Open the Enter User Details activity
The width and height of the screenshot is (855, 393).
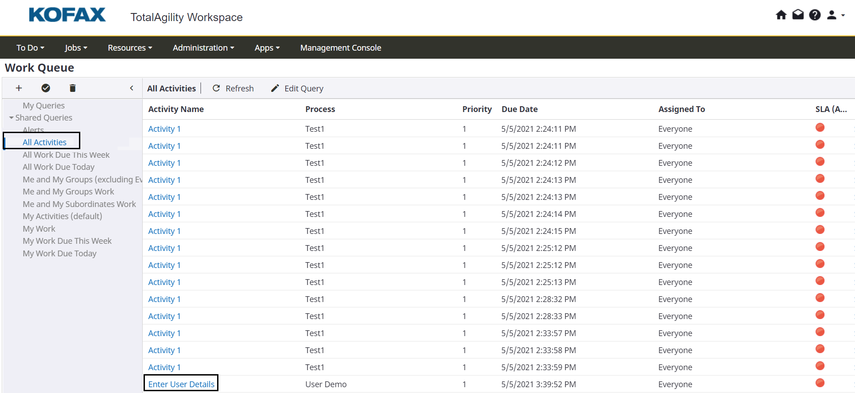click(181, 384)
